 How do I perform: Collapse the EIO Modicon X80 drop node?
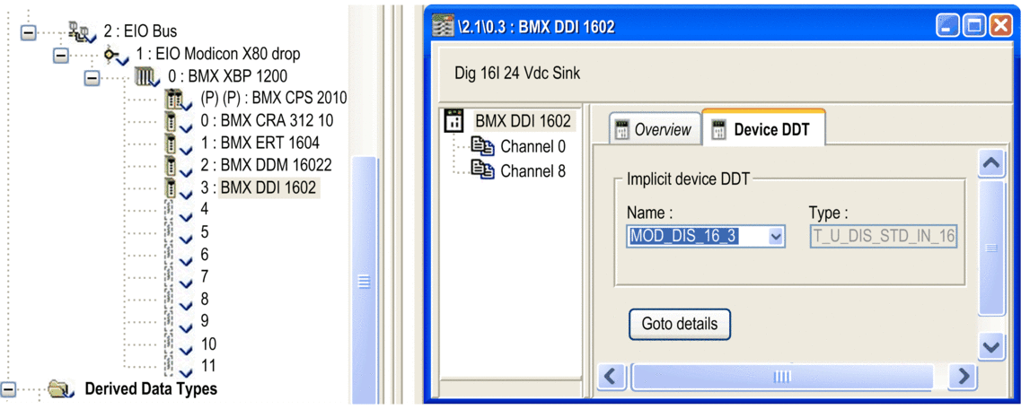pyautogui.click(x=61, y=55)
